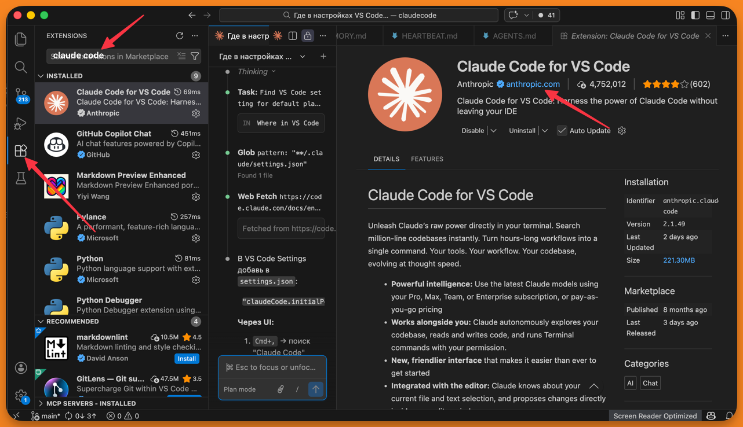Toggle the Auto Update checkbox for Claude Code
Image resolution: width=743 pixels, height=427 pixels.
coord(562,130)
